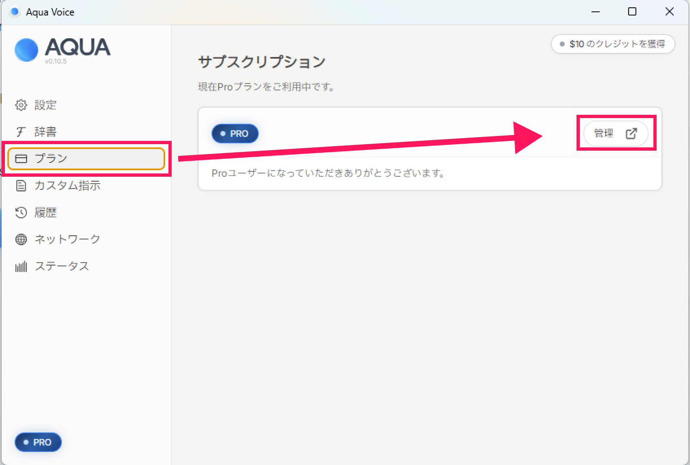Image resolution: width=690 pixels, height=465 pixels.
Task: Click the status bar-chart icon
Action: [x=21, y=266]
